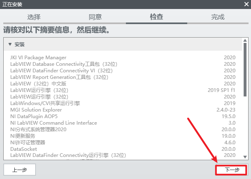This screenshot has height=179, width=251.
Task: Switch to the 选择 tab
Action: click(x=34, y=17)
